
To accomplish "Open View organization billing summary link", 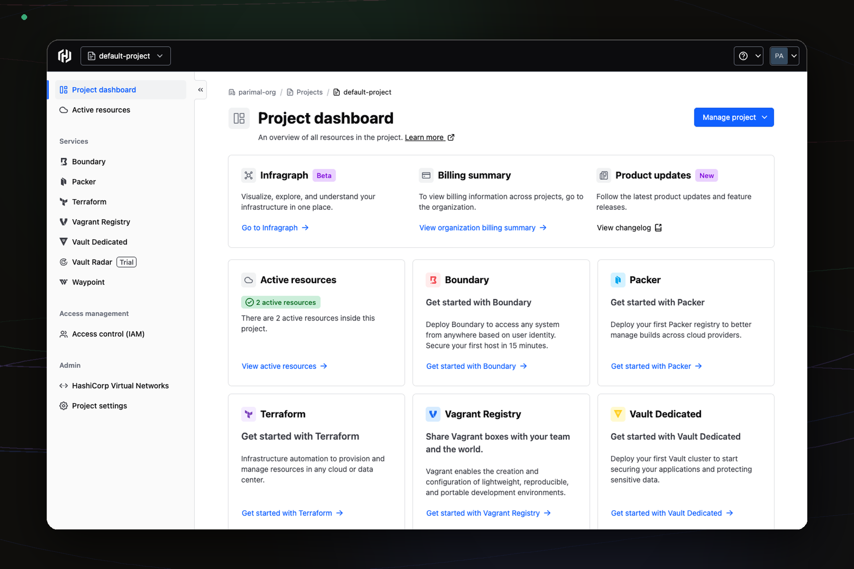I will point(483,228).
